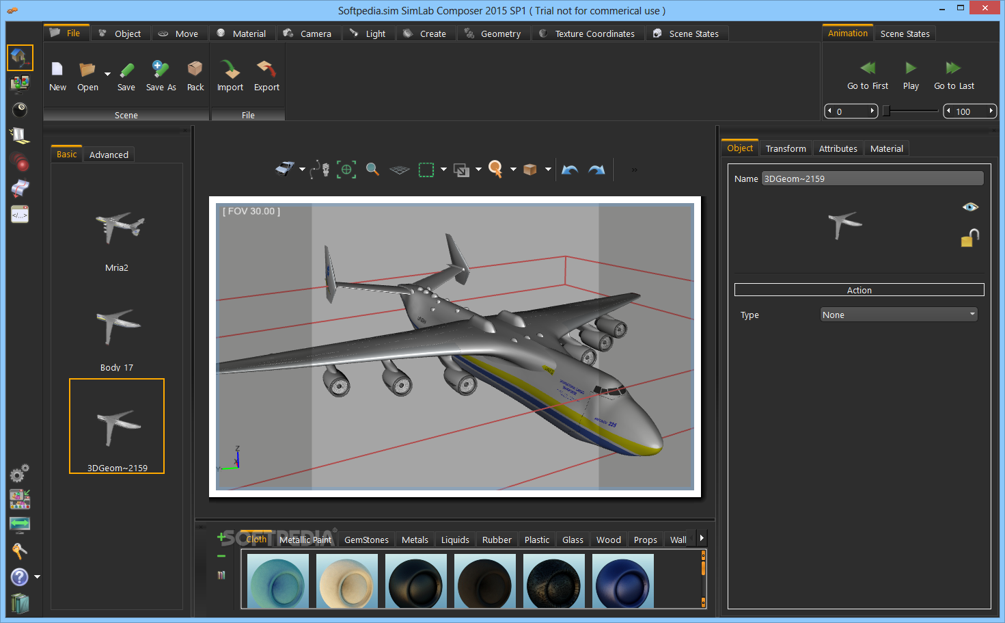Click the magnifier zoom tool in viewport toolbar

372,170
